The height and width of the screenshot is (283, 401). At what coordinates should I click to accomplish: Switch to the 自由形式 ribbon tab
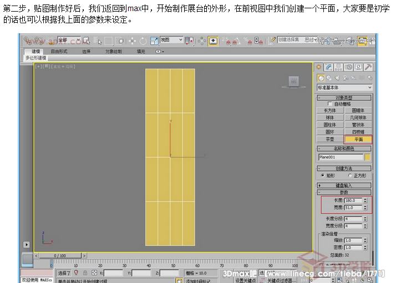(x=59, y=52)
